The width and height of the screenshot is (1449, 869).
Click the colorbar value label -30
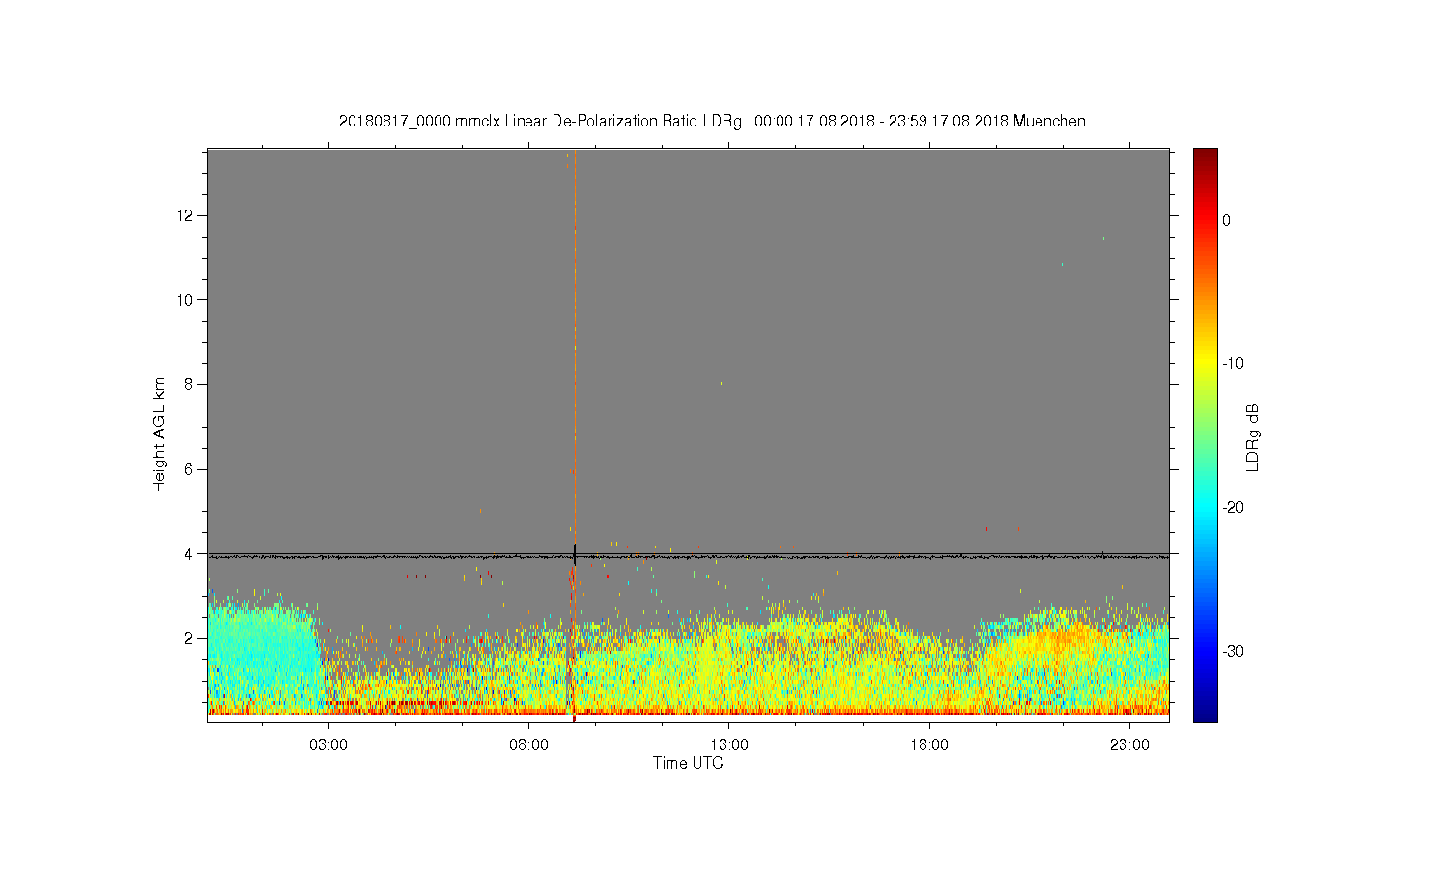tap(1233, 652)
